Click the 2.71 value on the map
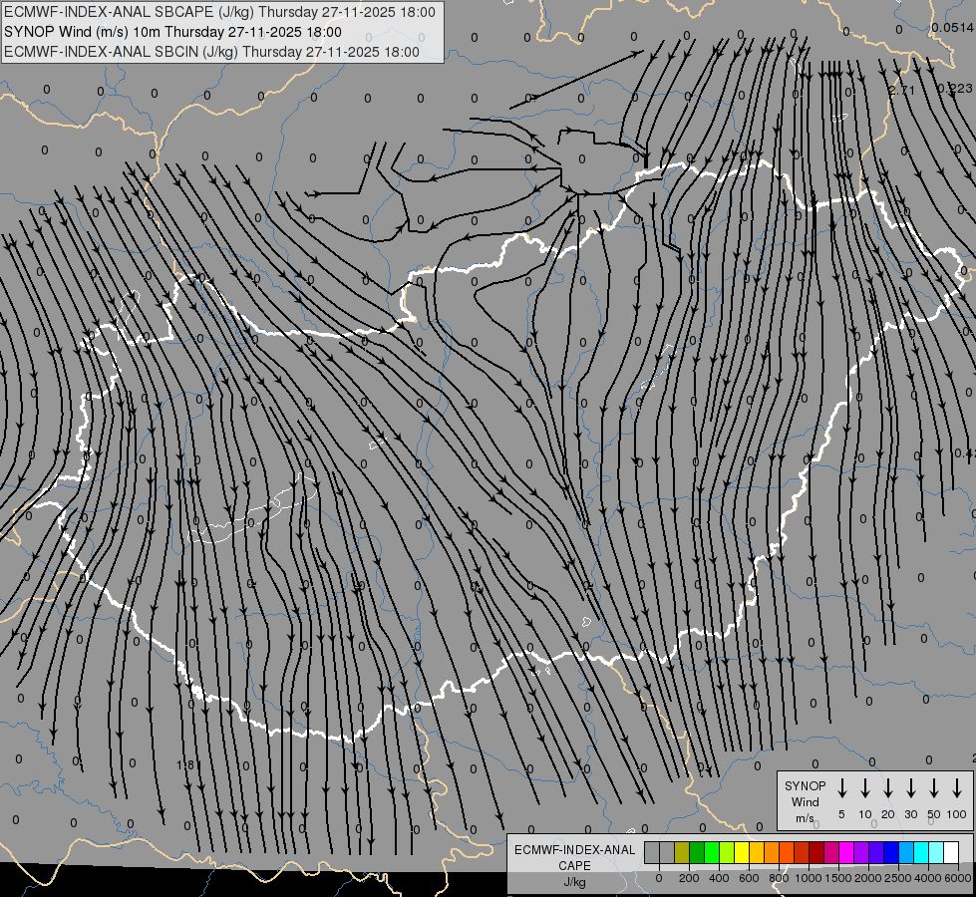This screenshot has width=976, height=897. pos(902,91)
